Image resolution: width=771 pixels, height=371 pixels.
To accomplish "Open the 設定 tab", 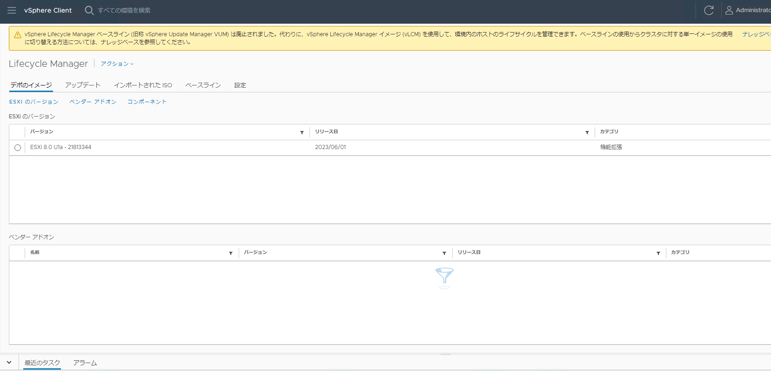I will [x=240, y=85].
